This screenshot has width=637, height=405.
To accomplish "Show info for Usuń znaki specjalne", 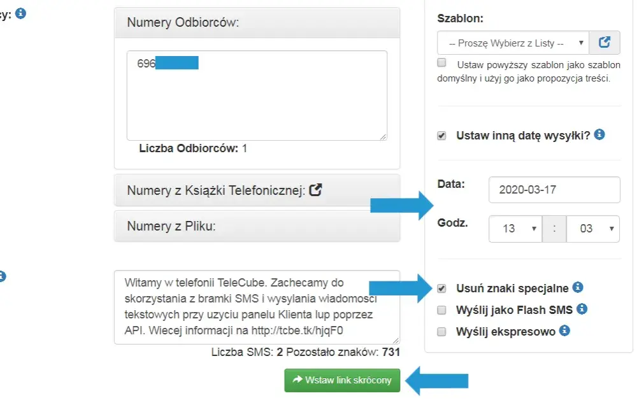I will click(578, 287).
